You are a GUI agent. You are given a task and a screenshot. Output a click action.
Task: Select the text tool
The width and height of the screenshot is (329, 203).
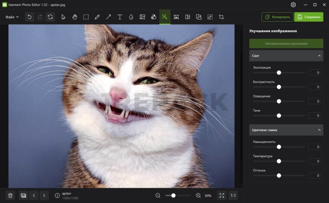pos(120,17)
